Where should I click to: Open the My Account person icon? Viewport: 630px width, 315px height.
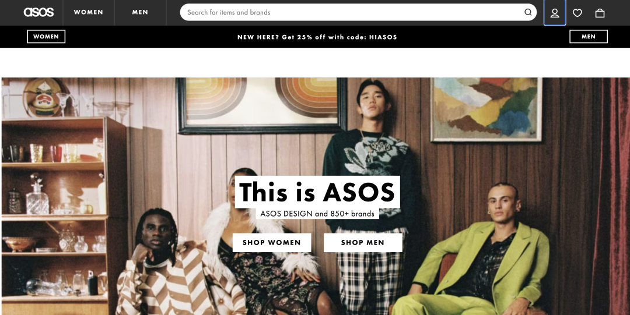[555, 13]
